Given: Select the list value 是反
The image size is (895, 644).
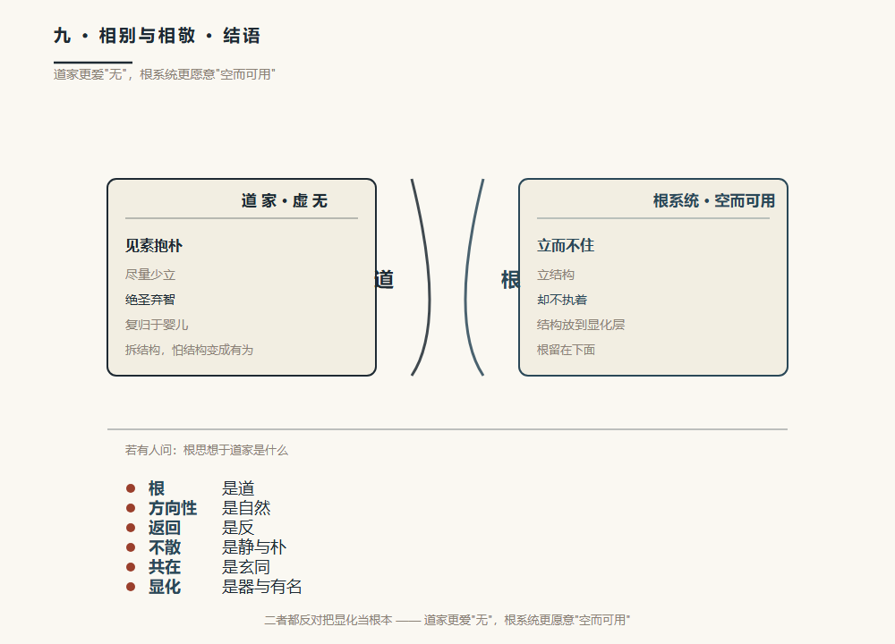Looking at the screenshot, I should click(x=238, y=528).
